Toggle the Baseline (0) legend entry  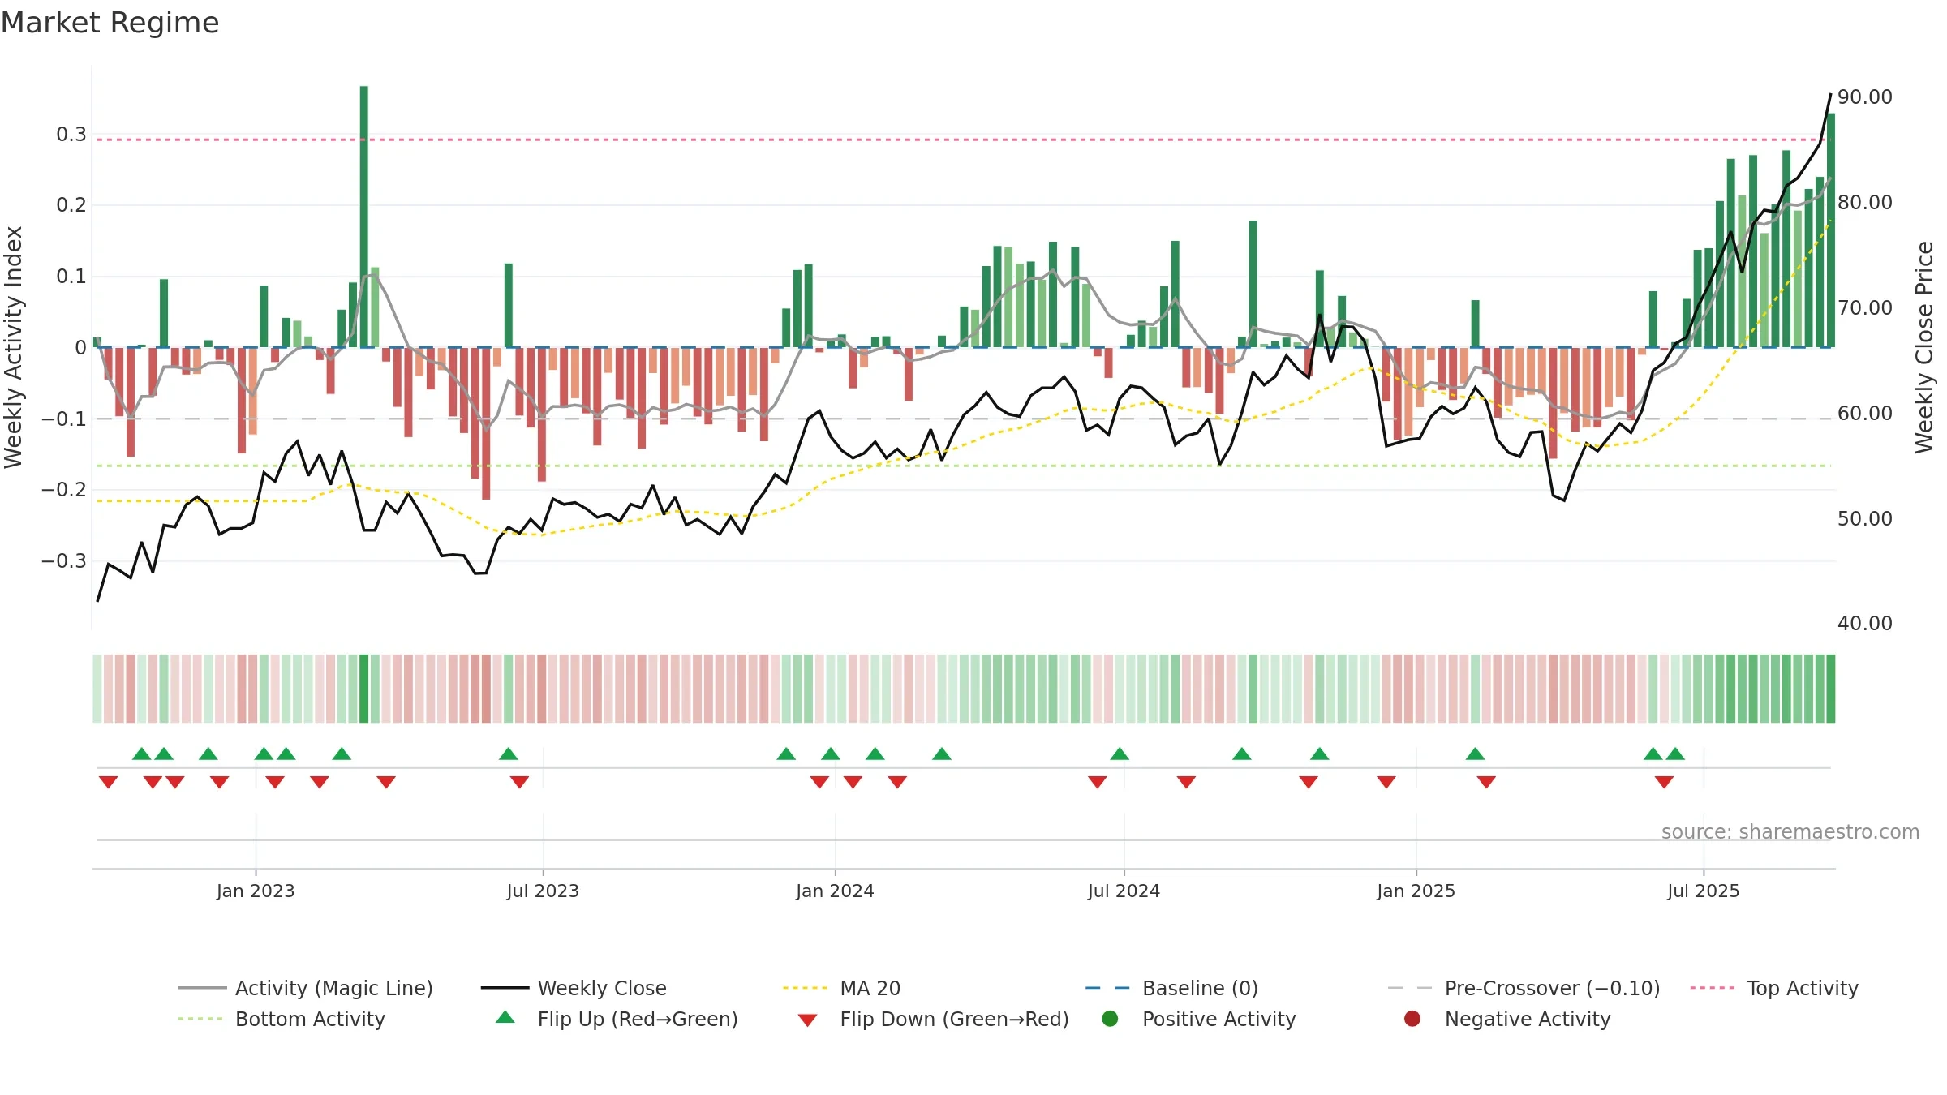click(x=1171, y=988)
